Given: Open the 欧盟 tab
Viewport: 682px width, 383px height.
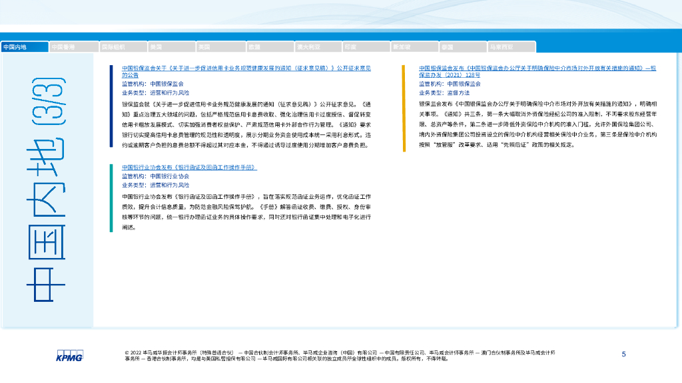Looking at the screenshot, I should point(270,47).
